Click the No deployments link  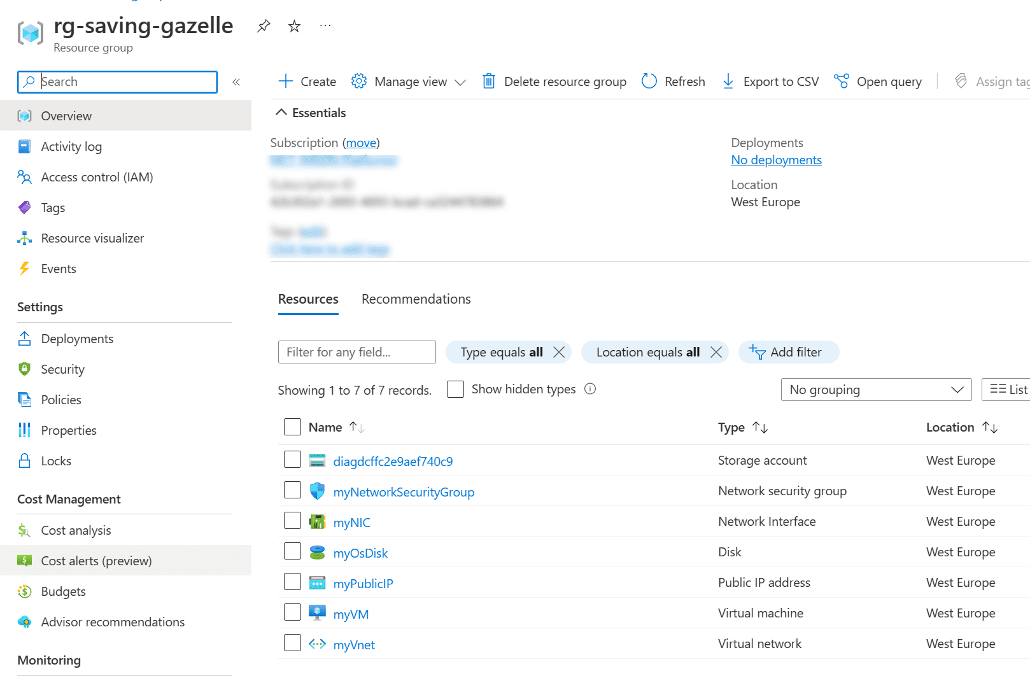point(776,160)
